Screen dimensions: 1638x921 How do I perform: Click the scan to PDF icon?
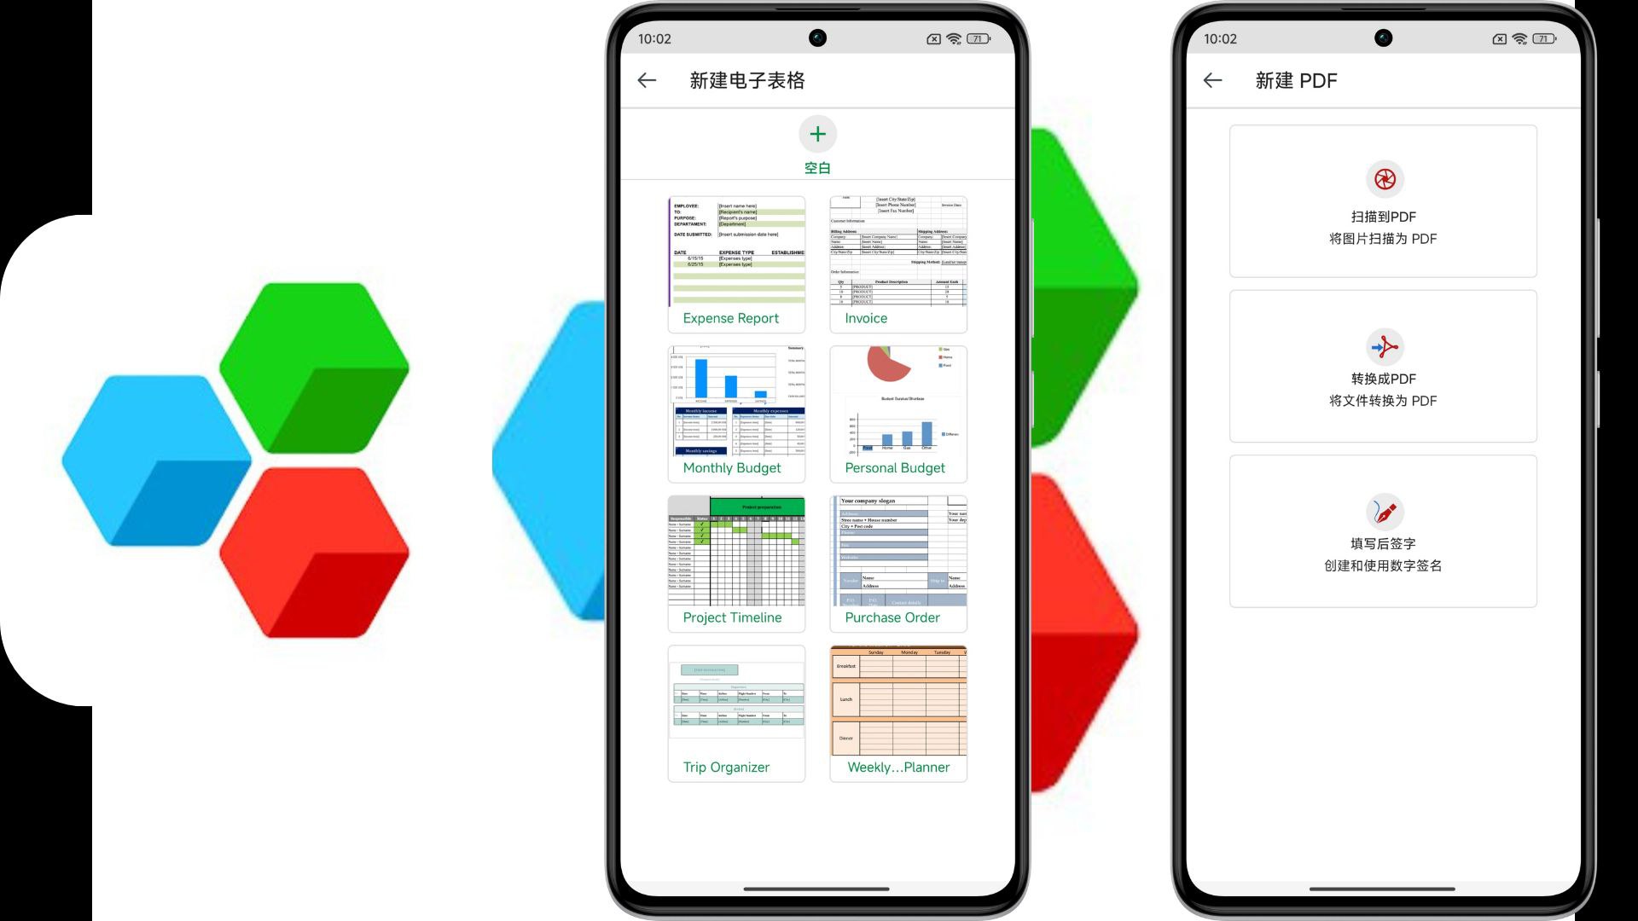[1383, 177]
